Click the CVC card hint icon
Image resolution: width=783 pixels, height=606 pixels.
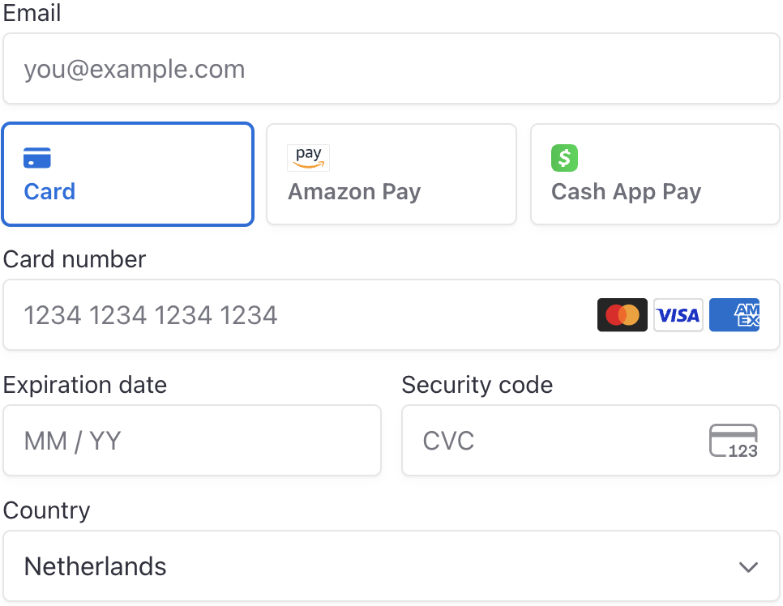tap(734, 442)
